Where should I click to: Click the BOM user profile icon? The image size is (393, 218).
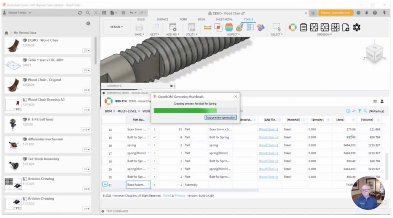382,101
